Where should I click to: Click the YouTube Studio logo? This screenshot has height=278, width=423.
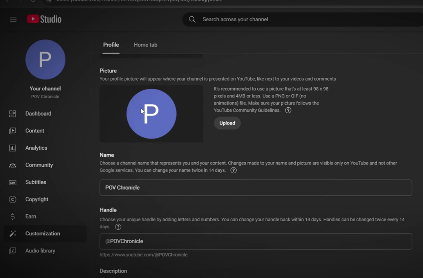[44, 19]
